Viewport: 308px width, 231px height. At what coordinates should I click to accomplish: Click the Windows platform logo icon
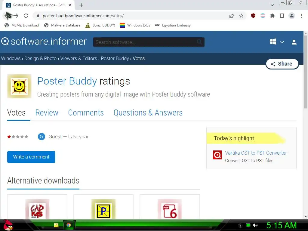273,42
